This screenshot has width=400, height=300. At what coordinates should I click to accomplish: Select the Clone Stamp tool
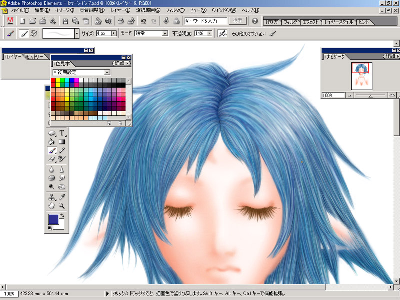(x=52, y=197)
